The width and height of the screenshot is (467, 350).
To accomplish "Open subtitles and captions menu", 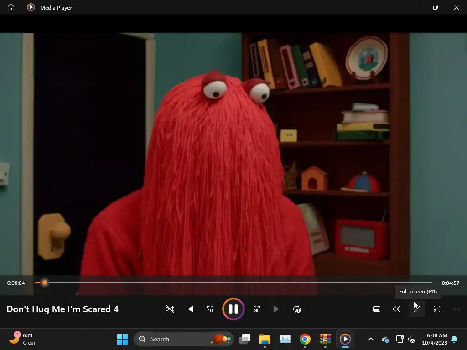I will 377,309.
